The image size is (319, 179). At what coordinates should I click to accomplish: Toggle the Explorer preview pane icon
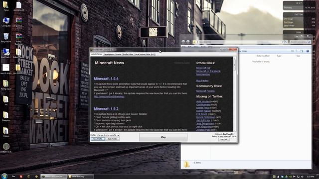pos(302,51)
